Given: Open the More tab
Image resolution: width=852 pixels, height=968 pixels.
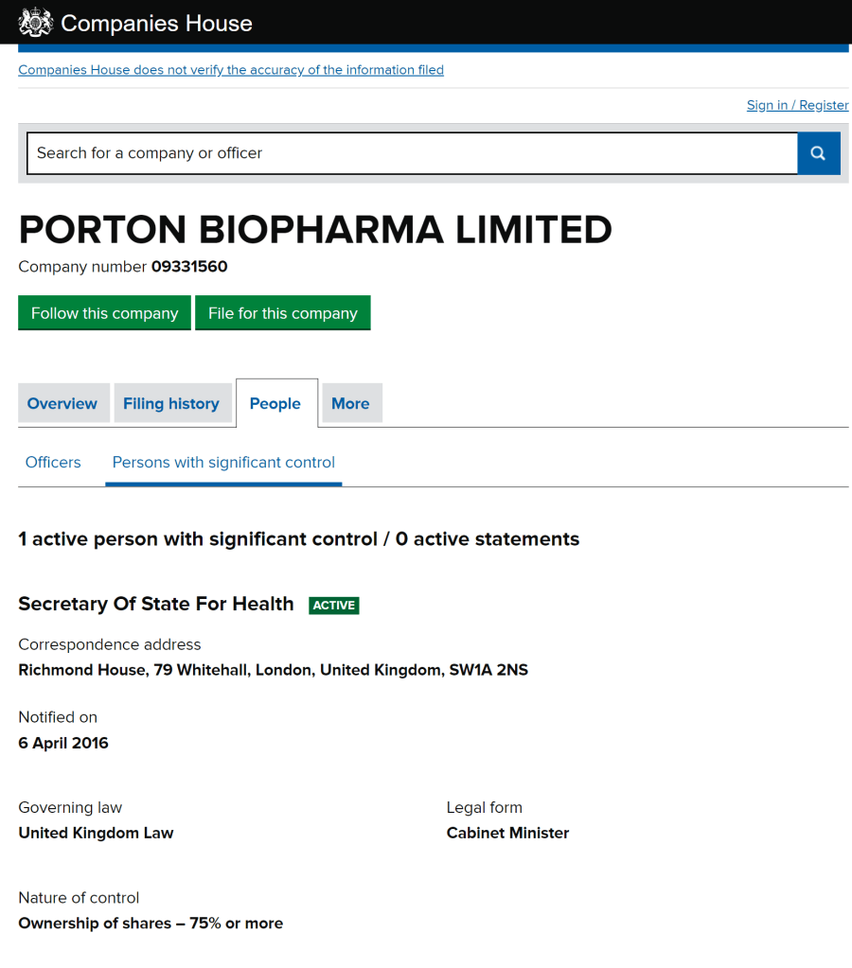Looking at the screenshot, I should (350, 404).
